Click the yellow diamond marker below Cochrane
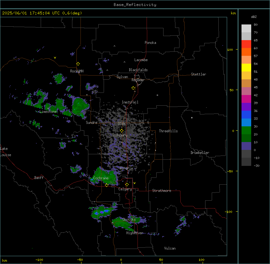This screenshot has height=264, width=270. (x=106, y=185)
